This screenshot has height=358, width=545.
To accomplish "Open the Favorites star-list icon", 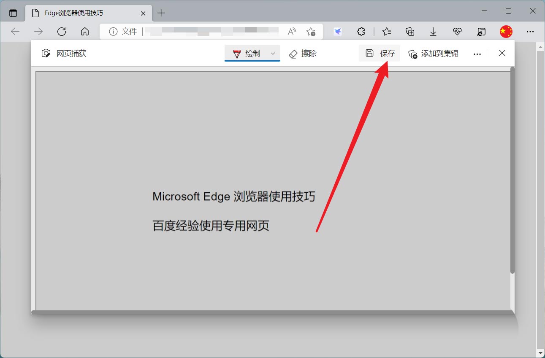I will pos(386,32).
